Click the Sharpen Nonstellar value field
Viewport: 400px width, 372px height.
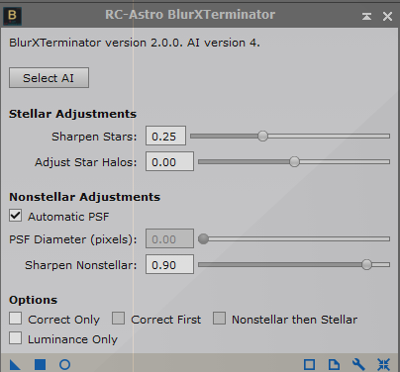tap(169, 264)
